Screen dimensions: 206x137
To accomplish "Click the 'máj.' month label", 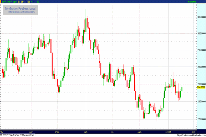I will [x=57, y=132].
